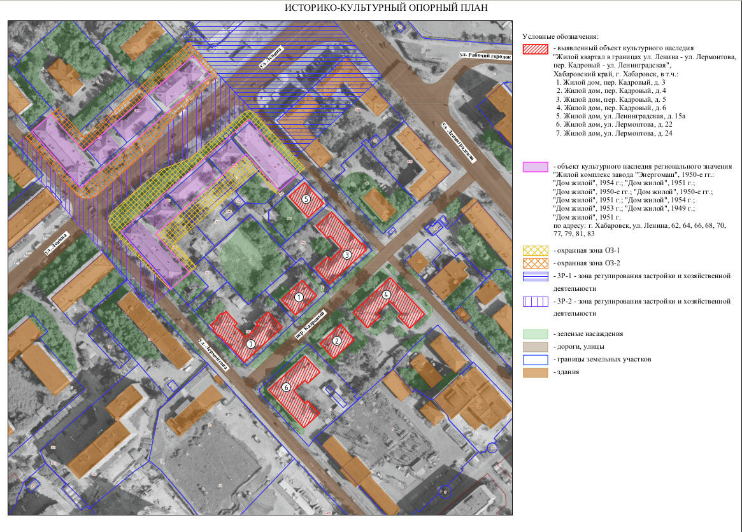Image resolution: width=742 pixels, height=532 pixels.
Task: Click the street label 'ул. Рабочий городок'
Action: pyautogui.click(x=485, y=56)
